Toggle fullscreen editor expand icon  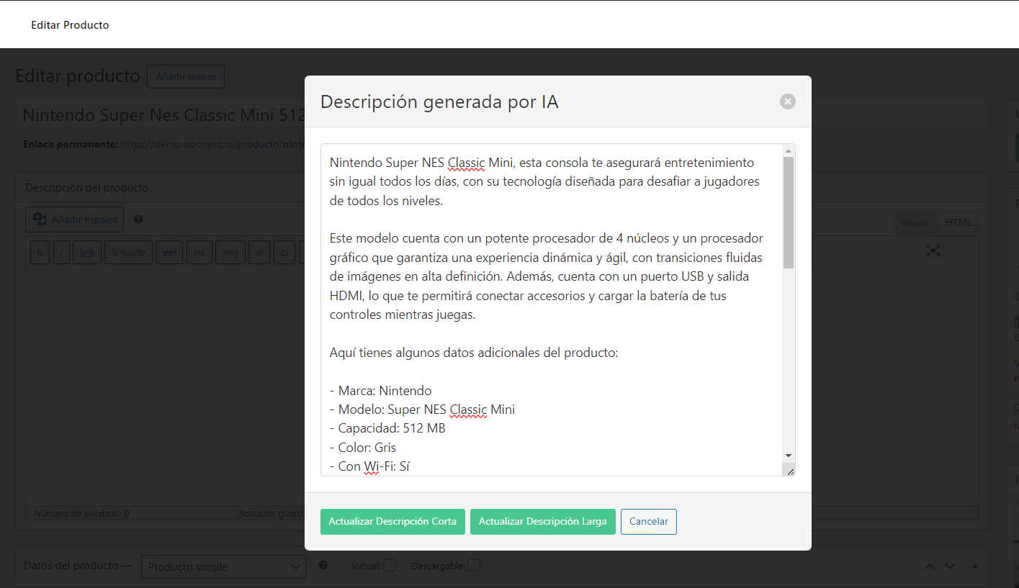click(933, 250)
